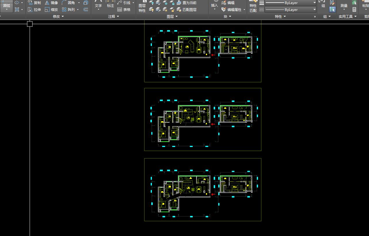Insert a 表格 (Table)
Image resolution: width=369 pixels, height=236 pixels.
pyautogui.click(x=124, y=9)
